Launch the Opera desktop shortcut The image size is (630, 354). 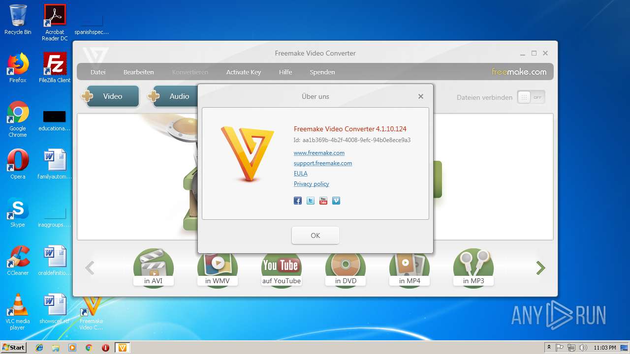click(x=18, y=164)
